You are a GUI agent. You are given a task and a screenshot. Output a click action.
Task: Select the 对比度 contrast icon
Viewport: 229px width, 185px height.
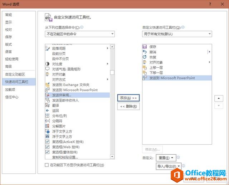click(x=47, y=64)
